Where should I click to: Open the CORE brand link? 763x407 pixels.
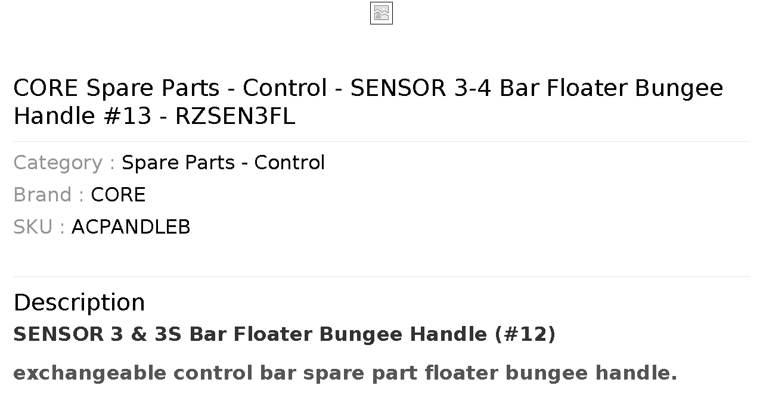tap(118, 195)
